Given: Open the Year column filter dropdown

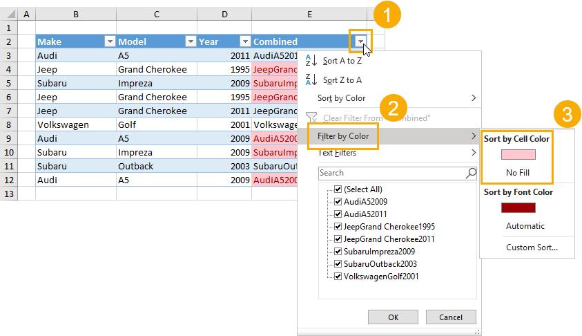Looking at the screenshot, I should pyautogui.click(x=245, y=41).
